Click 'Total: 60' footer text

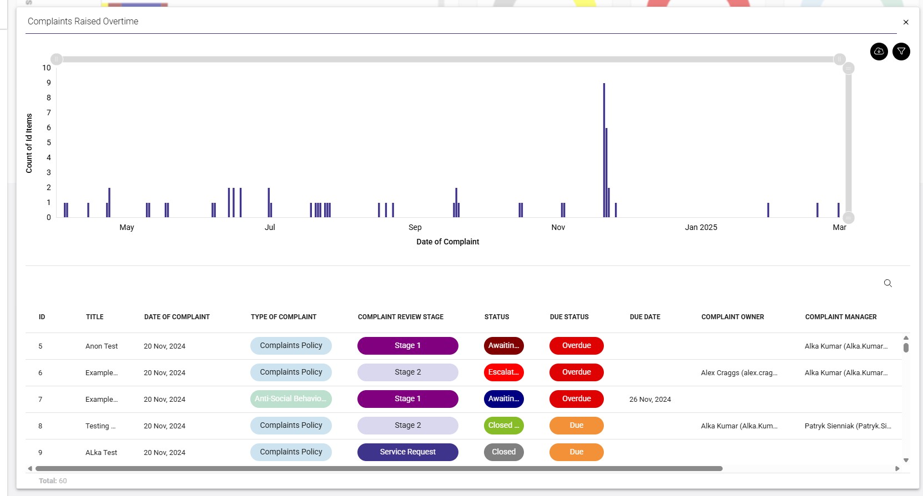(x=53, y=481)
